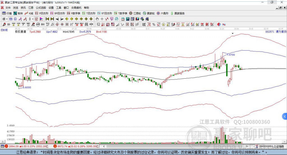
Task: Click the 002571 stock code
Action: pyautogui.click(x=270, y=32)
